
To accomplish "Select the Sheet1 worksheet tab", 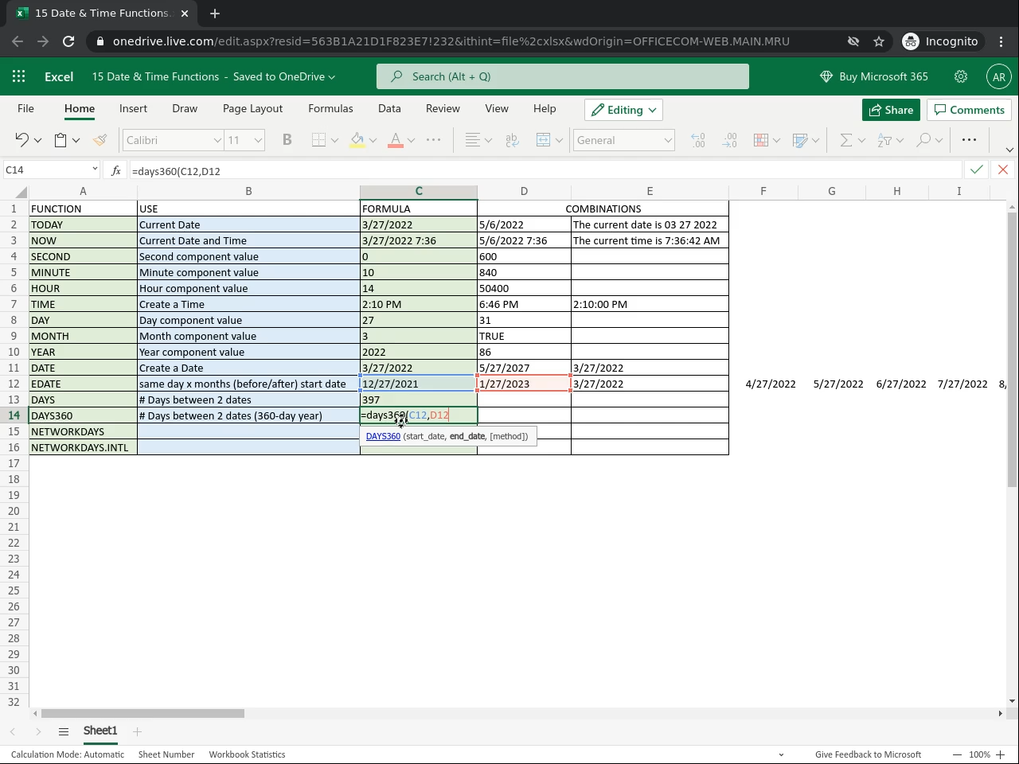I will 100,731.
